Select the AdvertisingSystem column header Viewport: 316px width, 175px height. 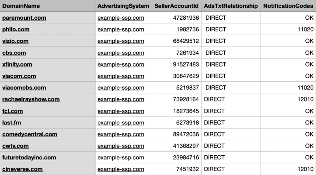[x=123, y=6]
